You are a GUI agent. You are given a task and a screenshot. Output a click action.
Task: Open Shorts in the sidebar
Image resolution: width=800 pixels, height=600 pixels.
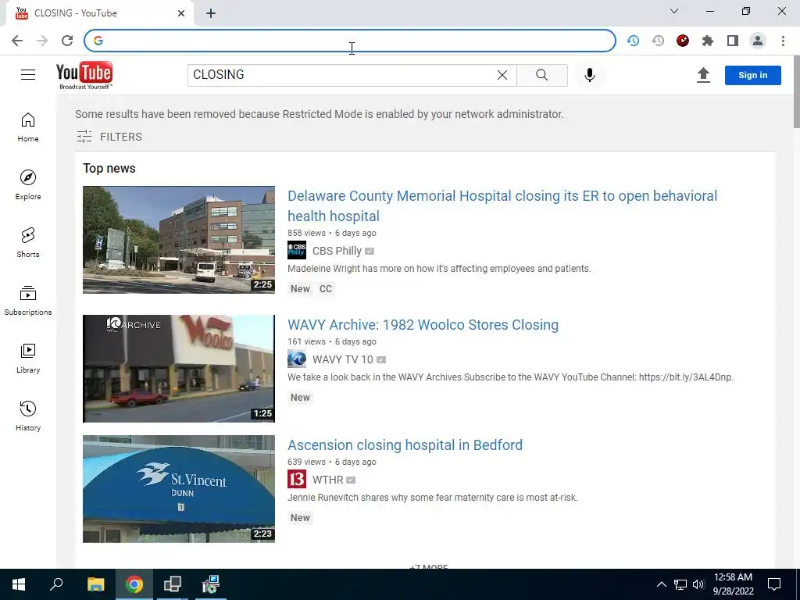[x=28, y=243]
